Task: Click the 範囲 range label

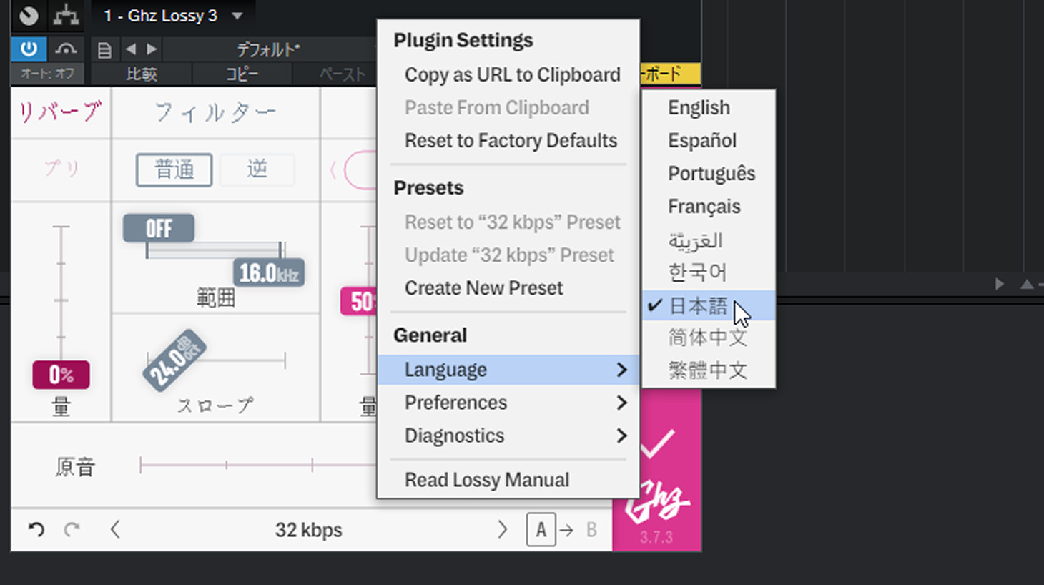Action: (x=215, y=298)
